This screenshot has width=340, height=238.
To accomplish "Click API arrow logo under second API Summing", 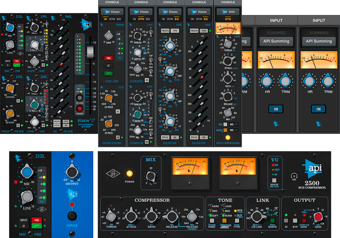I will pyautogui.click(x=319, y=124).
